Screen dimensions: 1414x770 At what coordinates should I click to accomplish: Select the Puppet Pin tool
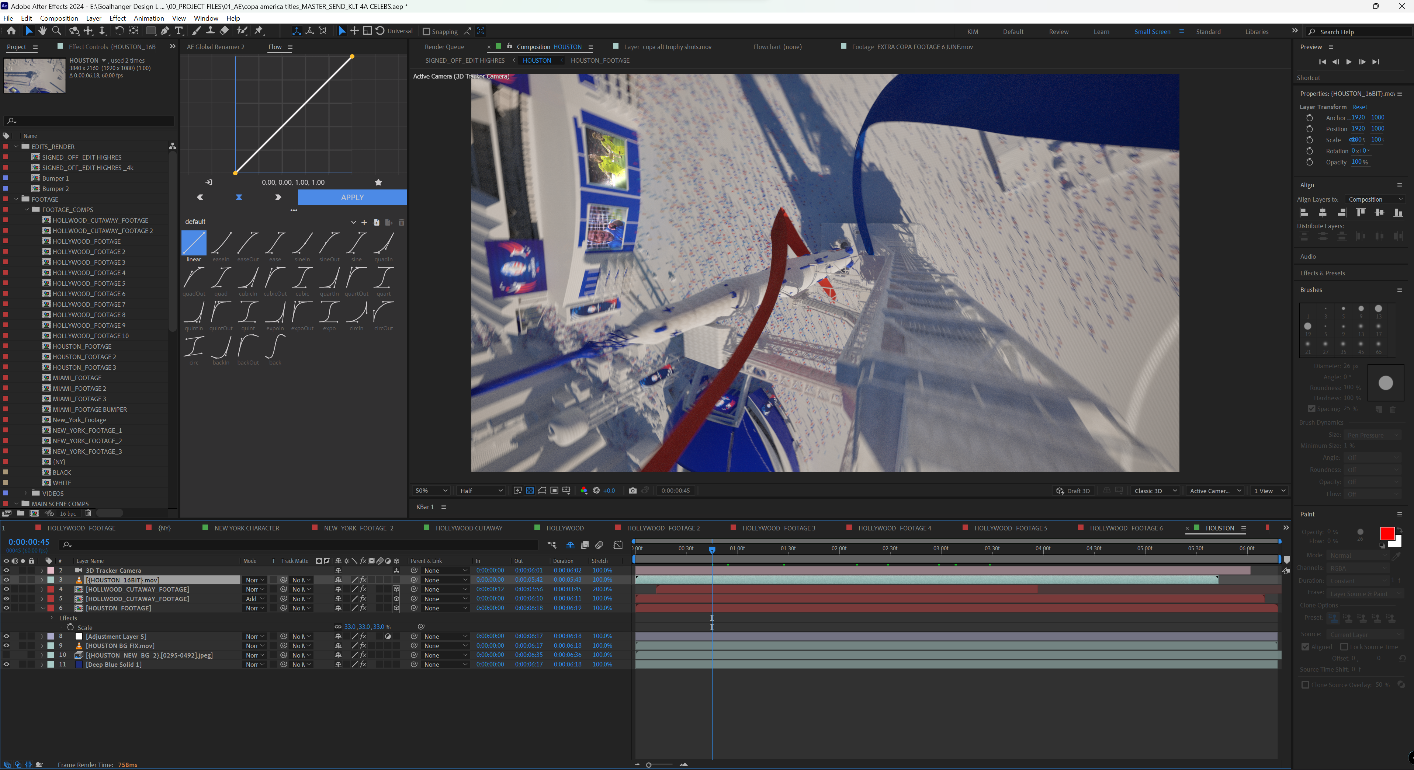click(259, 31)
